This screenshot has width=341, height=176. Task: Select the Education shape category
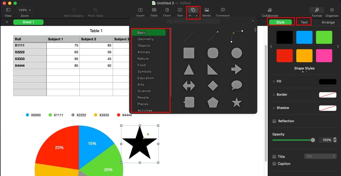click(145, 78)
